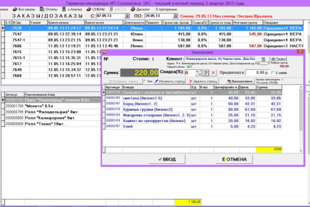Screen dimensions: 310x207
Task: Select order row 7617
Action: pyautogui.click(x=51, y=64)
